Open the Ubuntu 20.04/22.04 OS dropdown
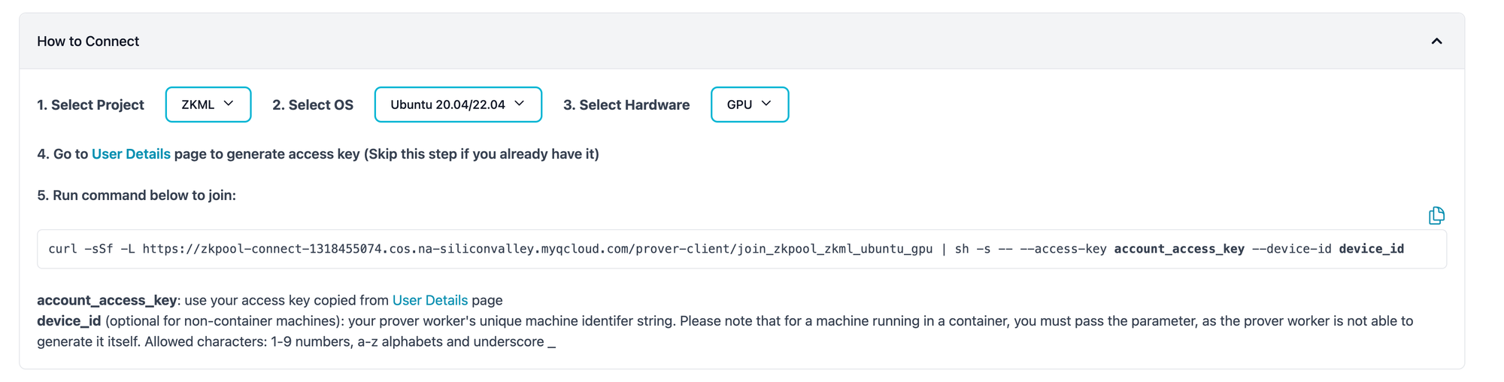The height and width of the screenshot is (382, 1504). [457, 105]
